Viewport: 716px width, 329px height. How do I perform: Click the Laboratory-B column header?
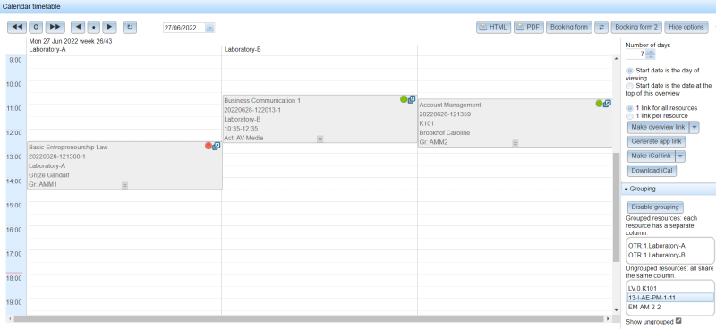[243, 49]
